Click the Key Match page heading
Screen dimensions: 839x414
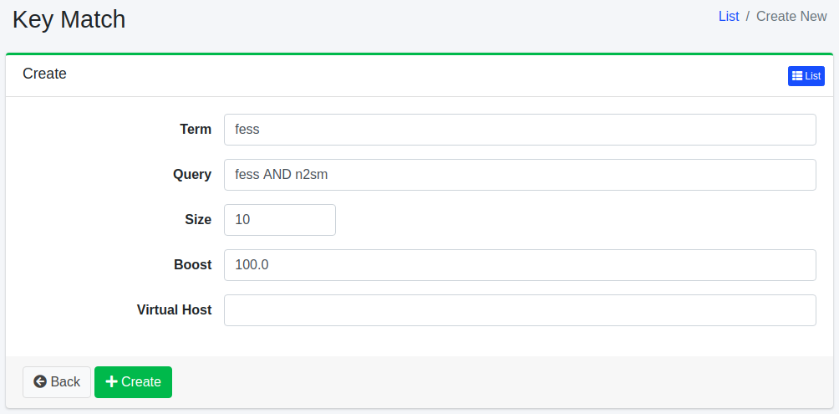click(69, 19)
